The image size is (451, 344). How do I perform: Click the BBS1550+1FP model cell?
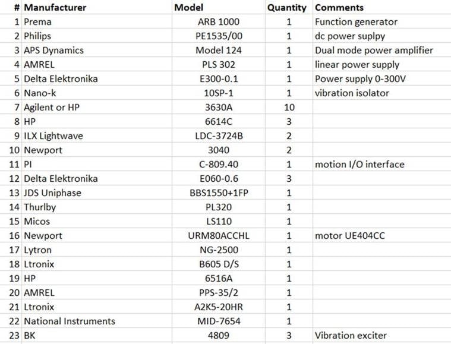219,192
